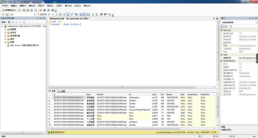Click the Name column header in results

91,94
